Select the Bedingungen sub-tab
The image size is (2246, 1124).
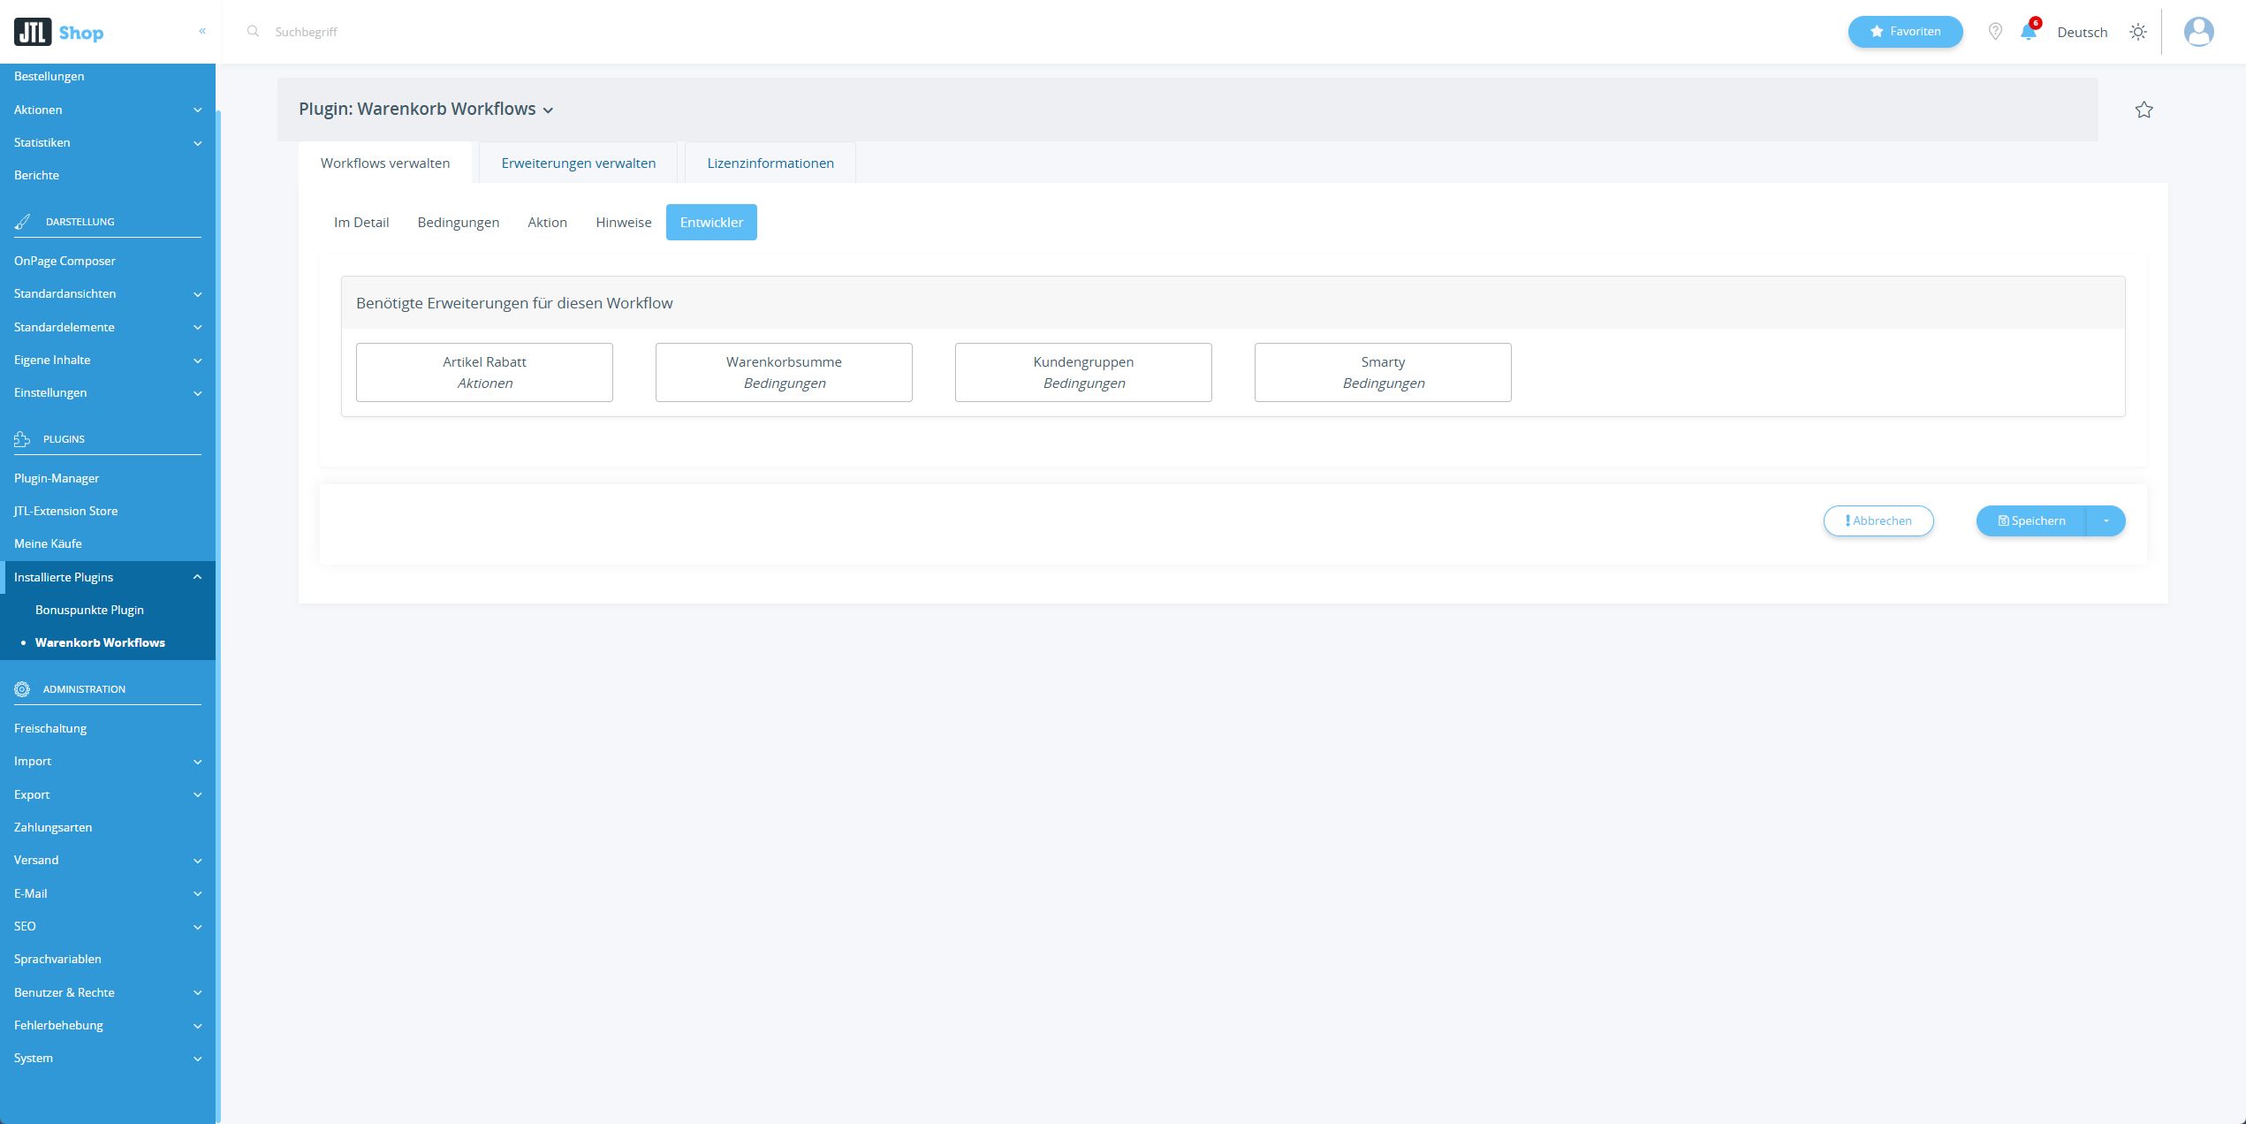(458, 222)
